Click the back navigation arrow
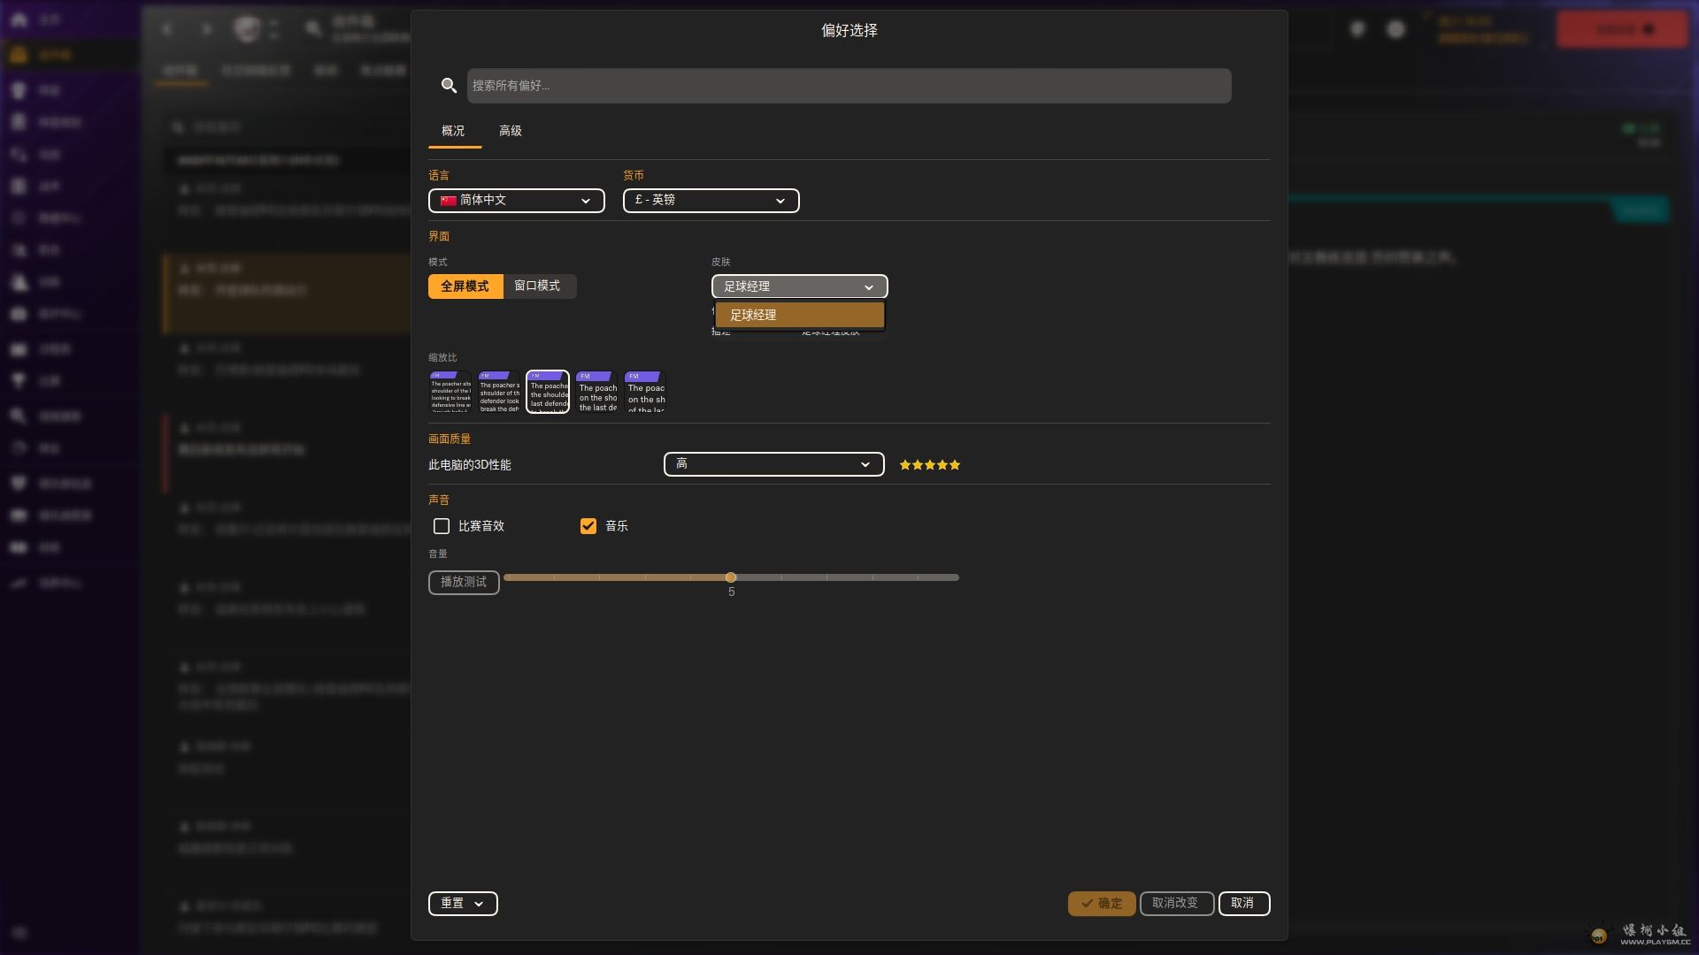This screenshot has width=1699, height=955. click(x=167, y=29)
